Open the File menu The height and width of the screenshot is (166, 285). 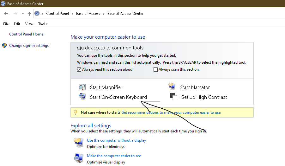click(x=6, y=24)
